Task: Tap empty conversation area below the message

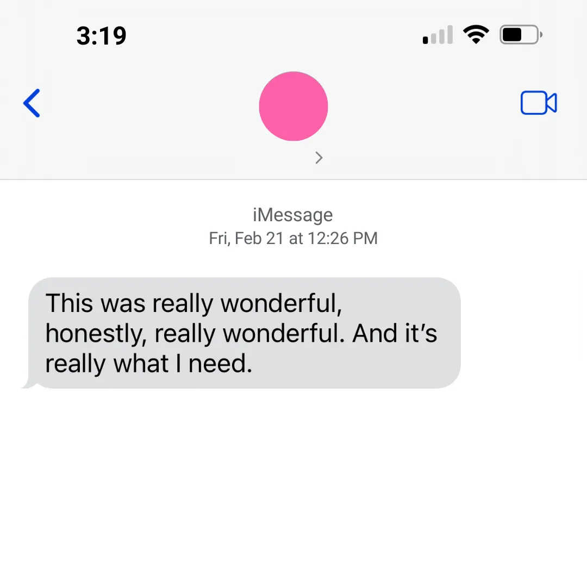Action: coord(293,486)
